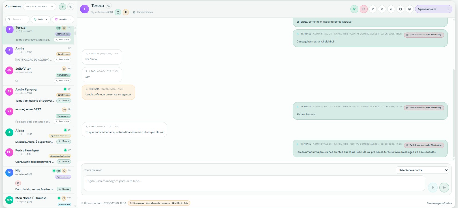
Task: Click the Sem Retorno badge on Annie's row
Action: point(64,54)
